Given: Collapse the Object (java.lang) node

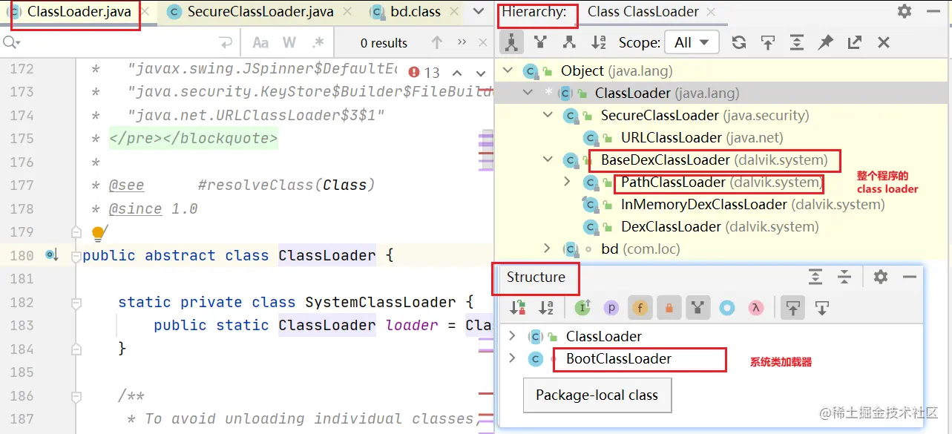Looking at the screenshot, I should pos(508,70).
